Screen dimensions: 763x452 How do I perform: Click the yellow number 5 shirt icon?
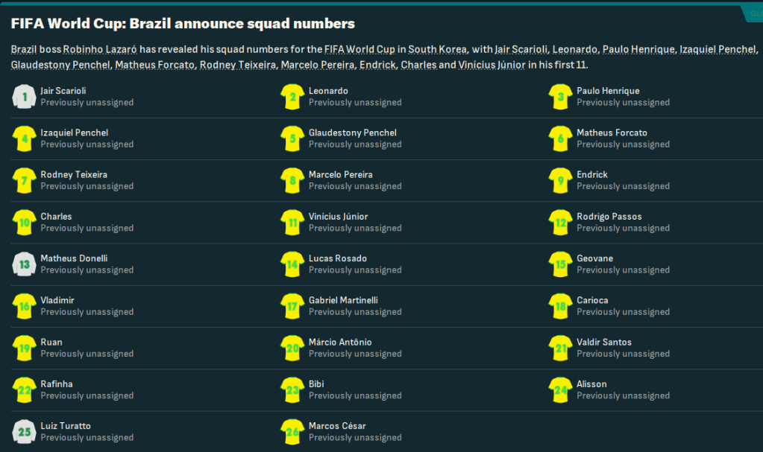tap(292, 139)
